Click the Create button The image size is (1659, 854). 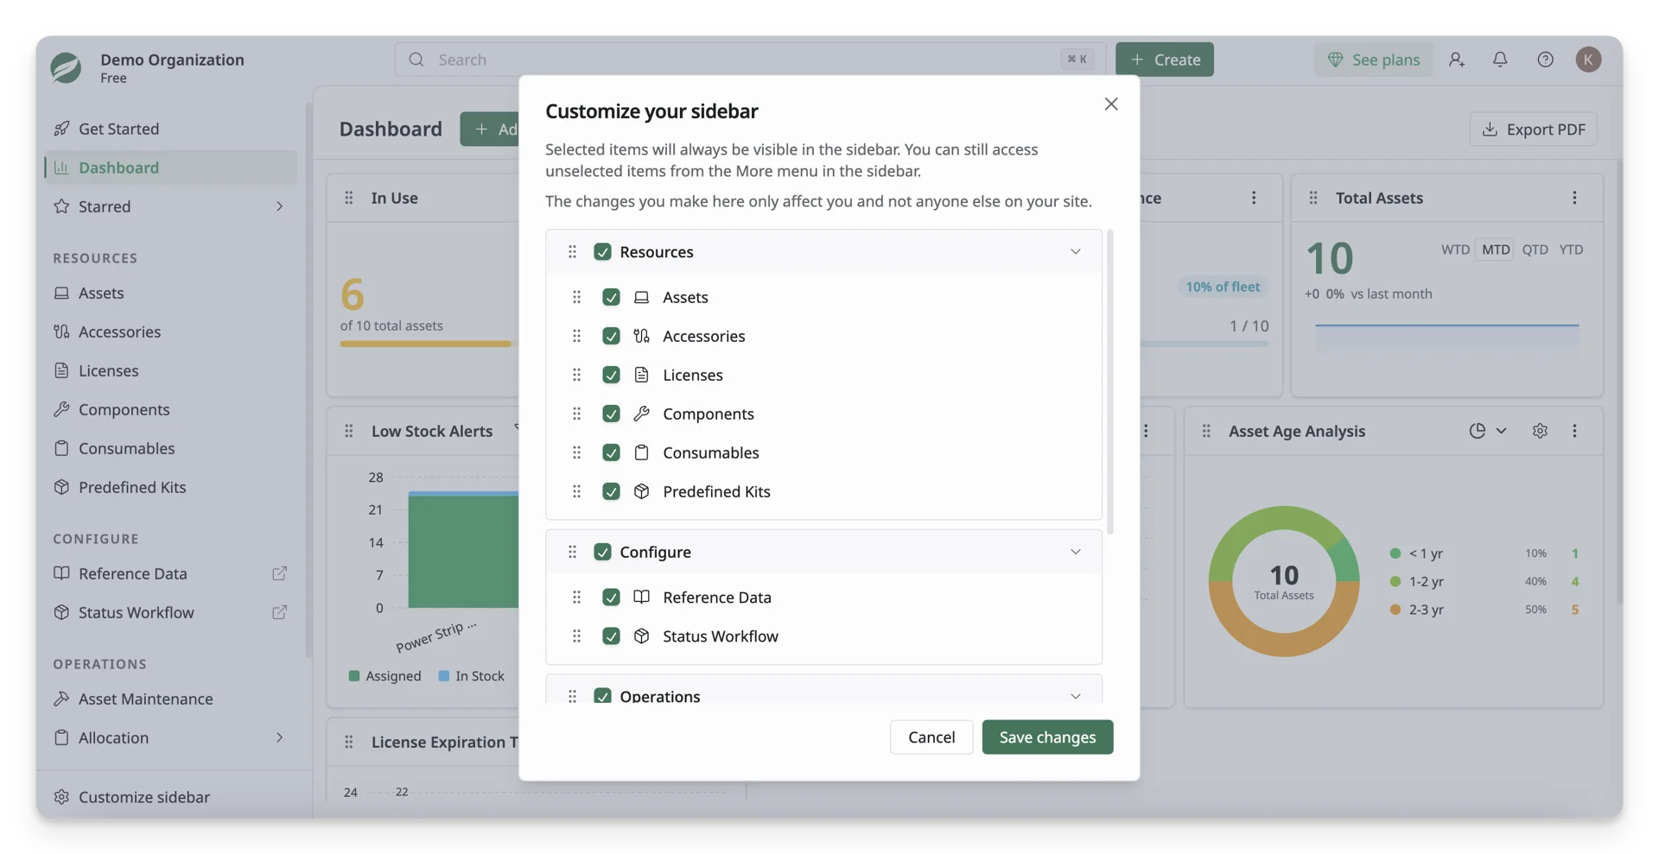coord(1165,60)
